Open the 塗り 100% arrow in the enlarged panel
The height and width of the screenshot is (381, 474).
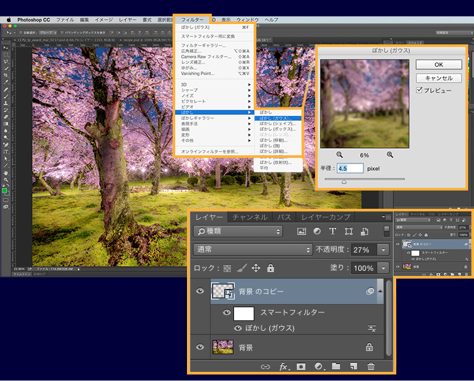[x=383, y=268]
